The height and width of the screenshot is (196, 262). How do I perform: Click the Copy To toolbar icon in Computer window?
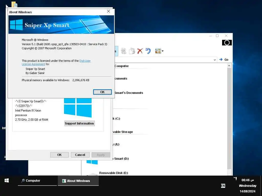(x=132, y=51)
